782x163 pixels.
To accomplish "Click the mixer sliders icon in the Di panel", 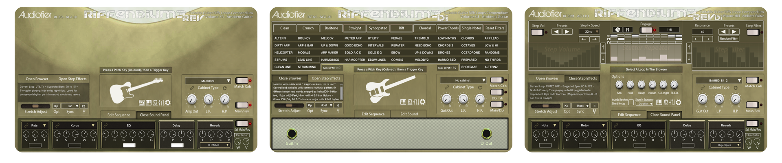I will [416, 102].
